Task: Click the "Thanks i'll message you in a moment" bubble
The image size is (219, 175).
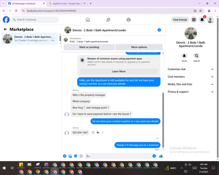Action: tap(138, 145)
